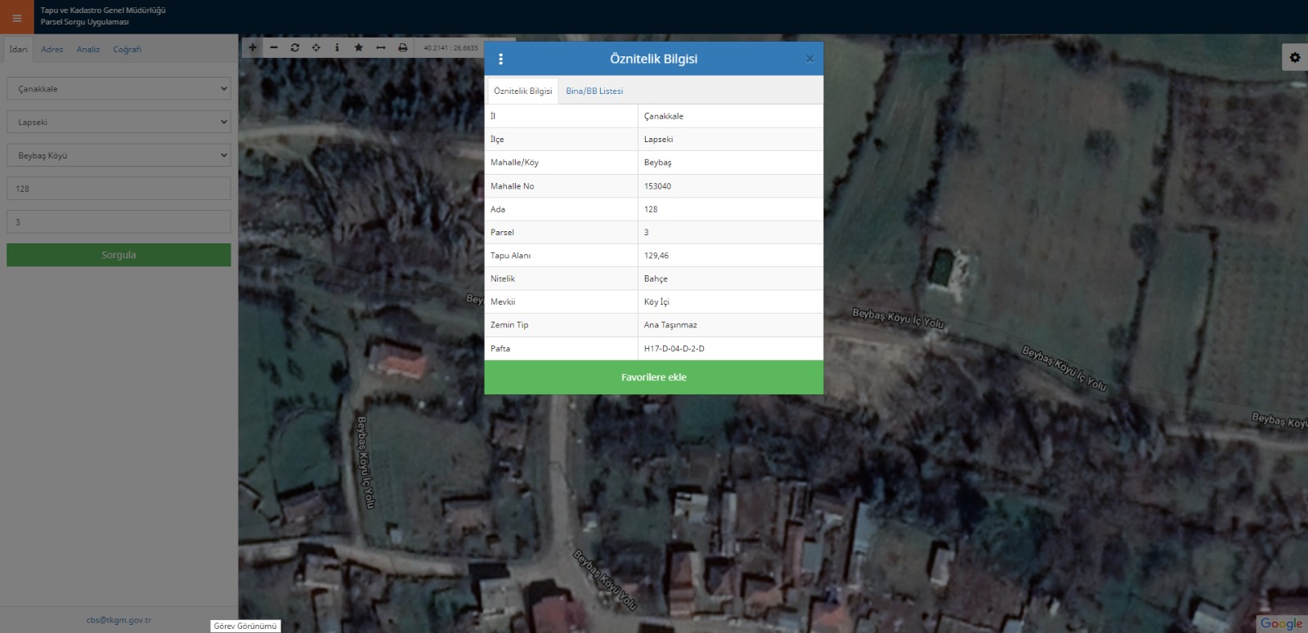This screenshot has height=633, width=1308.
Task: Open the three-dots menu in Öznitelik Bilgisi
Action: tap(501, 59)
